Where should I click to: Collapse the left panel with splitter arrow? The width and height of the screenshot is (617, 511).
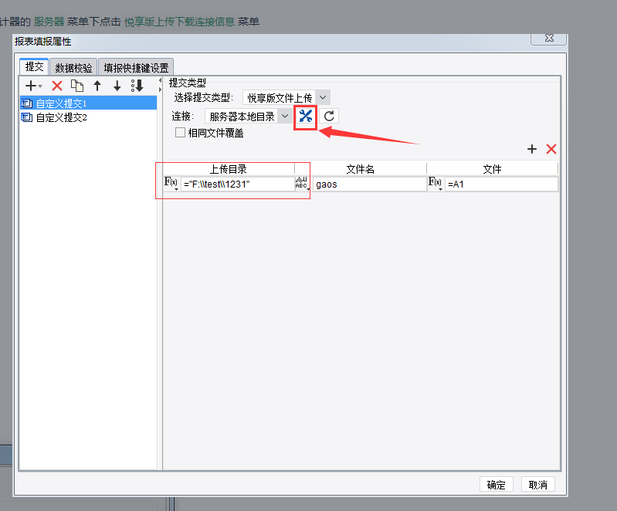point(160,80)
